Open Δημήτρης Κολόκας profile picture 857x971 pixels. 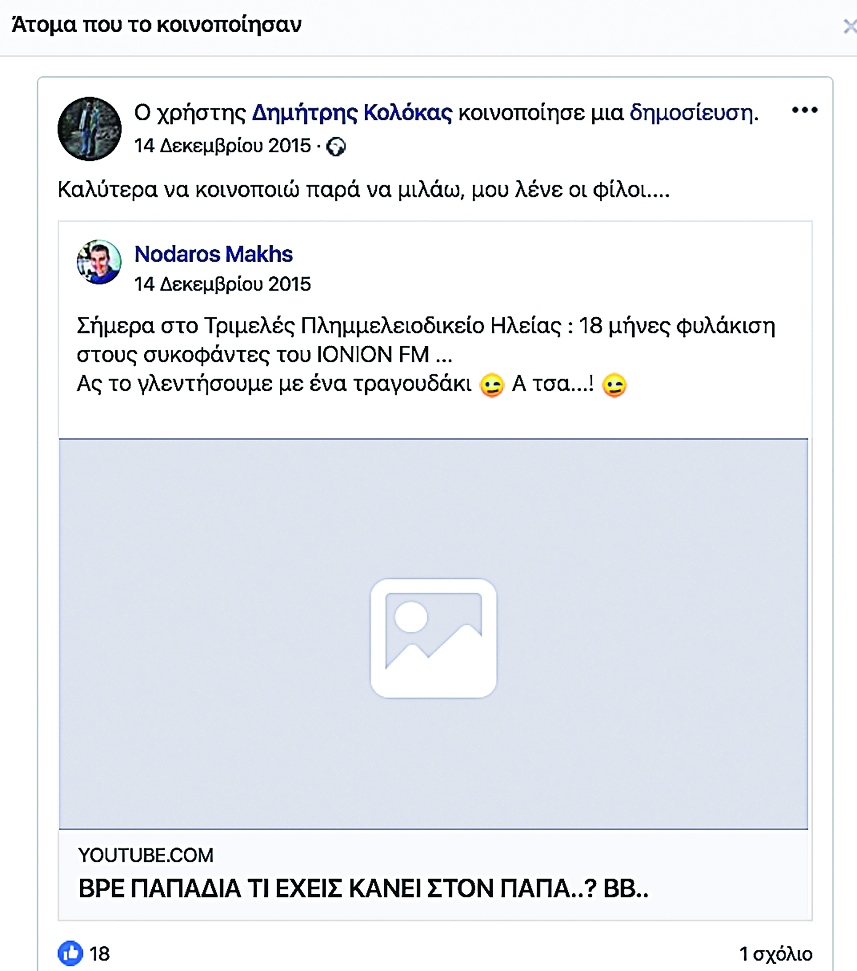coord(90,129)
